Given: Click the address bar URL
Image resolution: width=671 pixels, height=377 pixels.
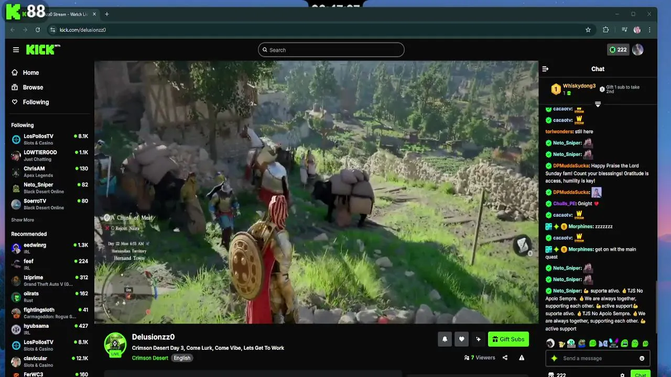Looking at the screenshot, I should (83, 30).
